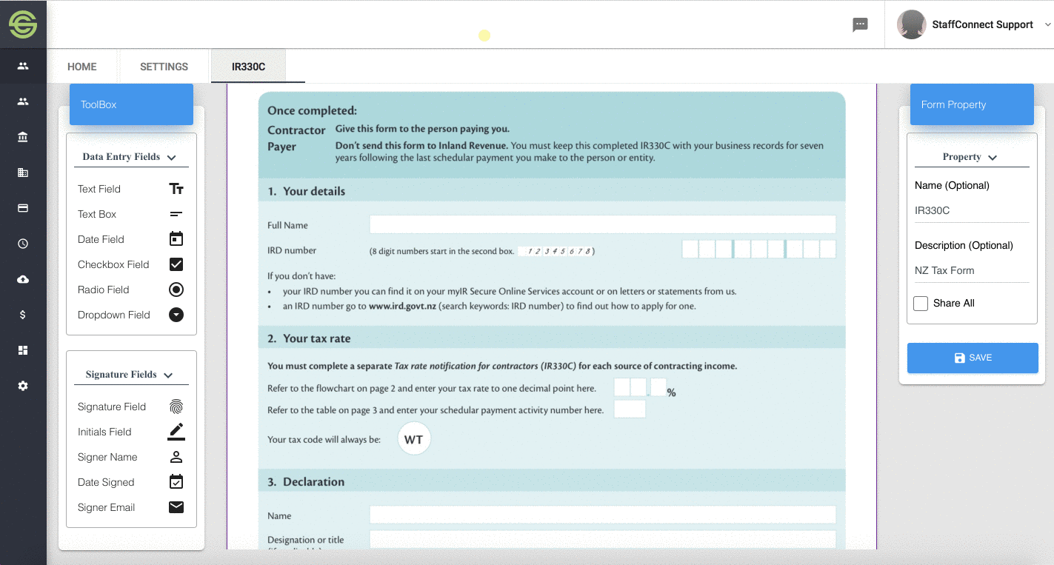Open the chat messages icon
The height and width of the screenshot is (565, 1054).
[x=860, y=24]
